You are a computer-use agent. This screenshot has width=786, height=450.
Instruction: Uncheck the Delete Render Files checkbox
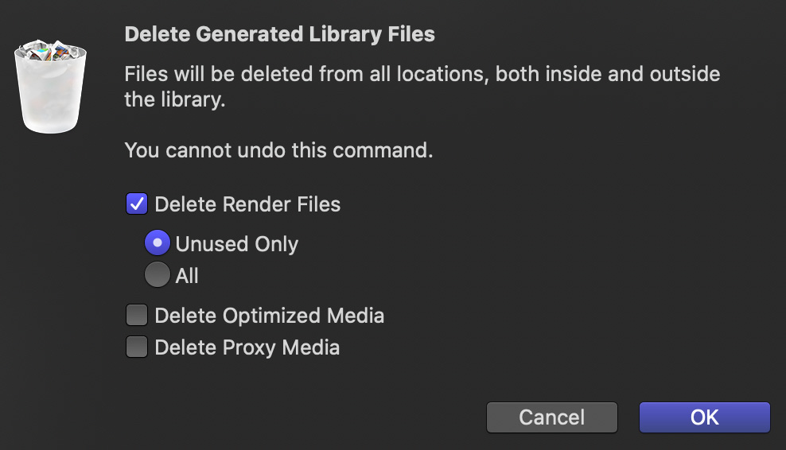point(136,204)
